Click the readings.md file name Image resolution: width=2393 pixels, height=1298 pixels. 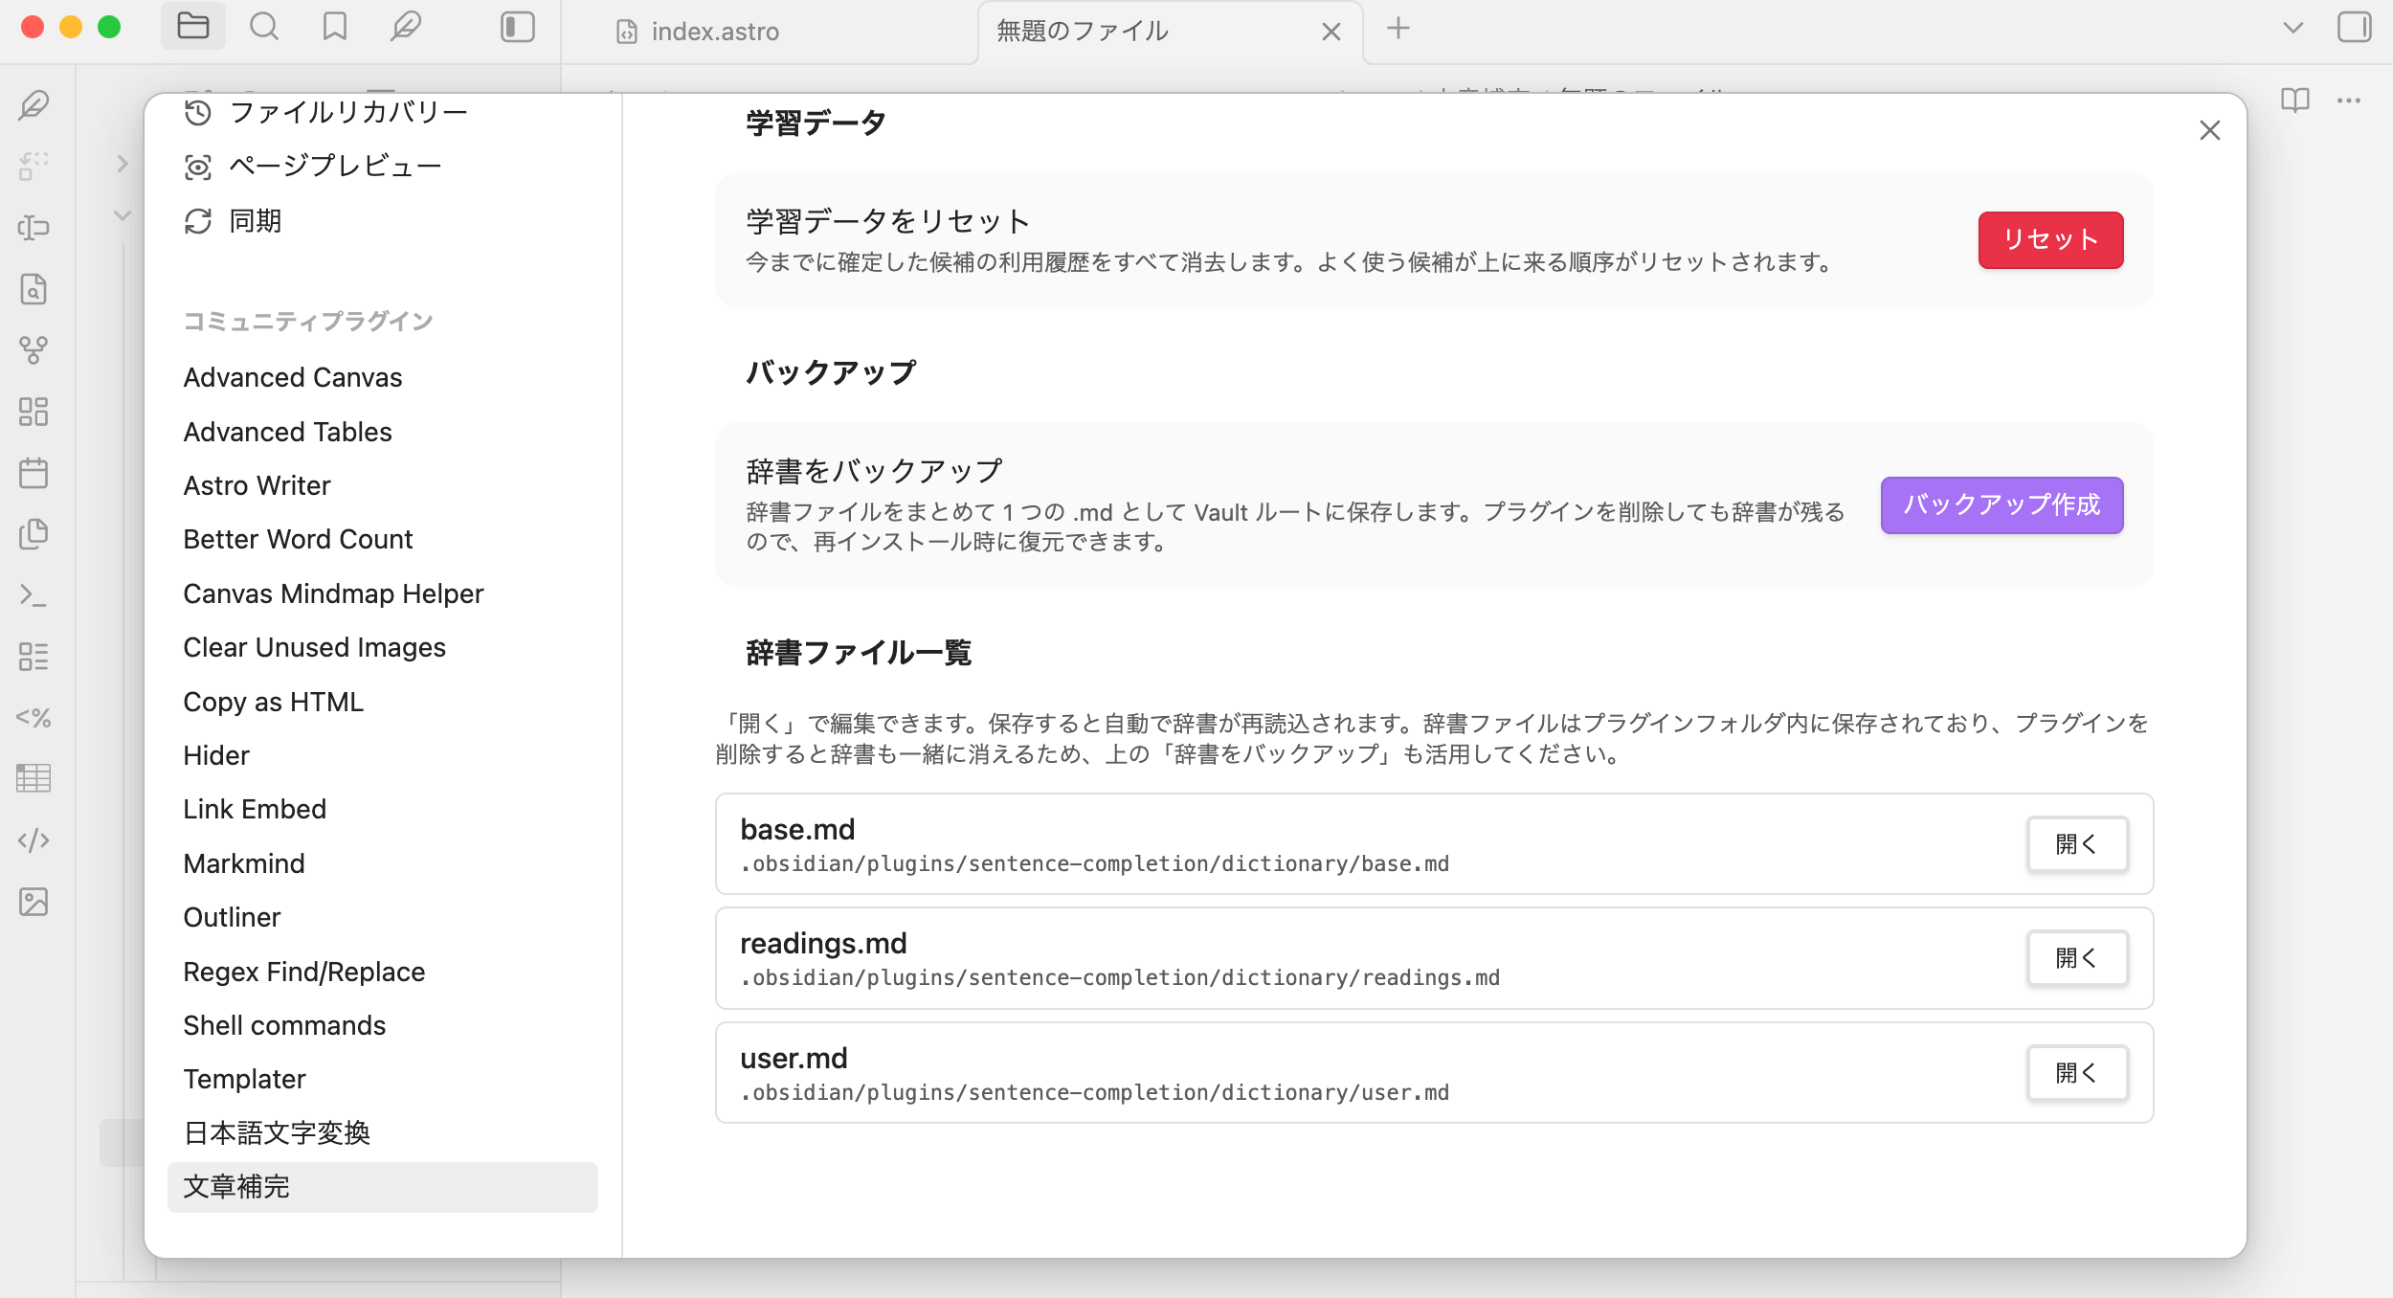[x=823, y=943]
